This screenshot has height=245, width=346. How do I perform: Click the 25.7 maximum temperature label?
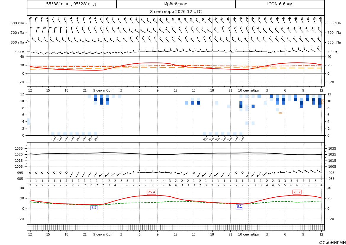coord(297,192)
